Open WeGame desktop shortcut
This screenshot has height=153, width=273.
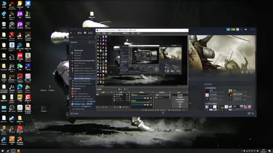click(12, 130)
